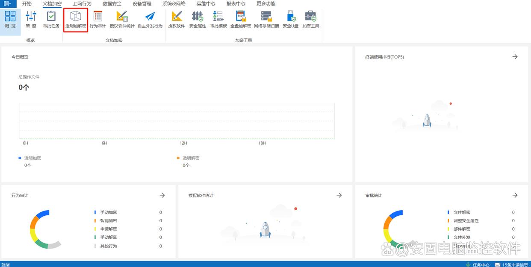The image size is (531, 267).
Task: Click the 审批任务 clipboard icon
Action: tap(51, 20)
